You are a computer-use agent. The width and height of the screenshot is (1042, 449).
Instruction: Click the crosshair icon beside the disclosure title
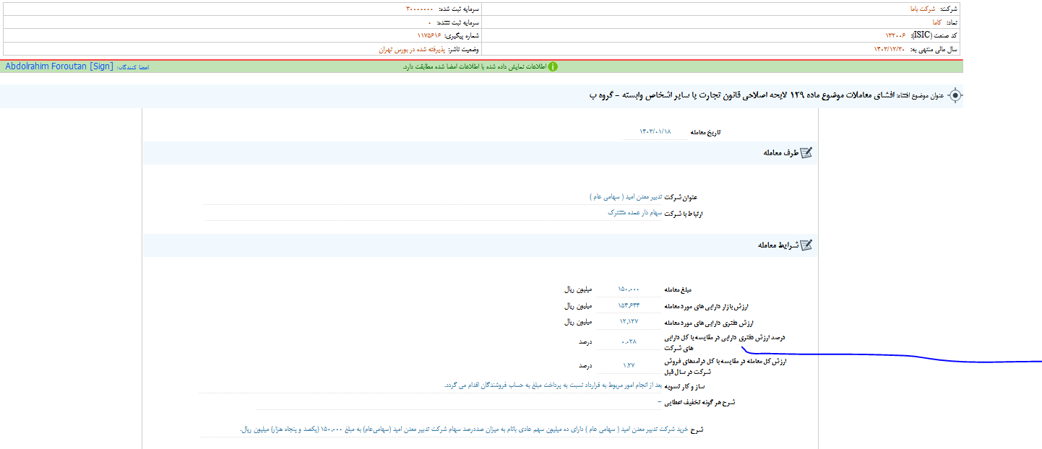[x=954, y=94]
